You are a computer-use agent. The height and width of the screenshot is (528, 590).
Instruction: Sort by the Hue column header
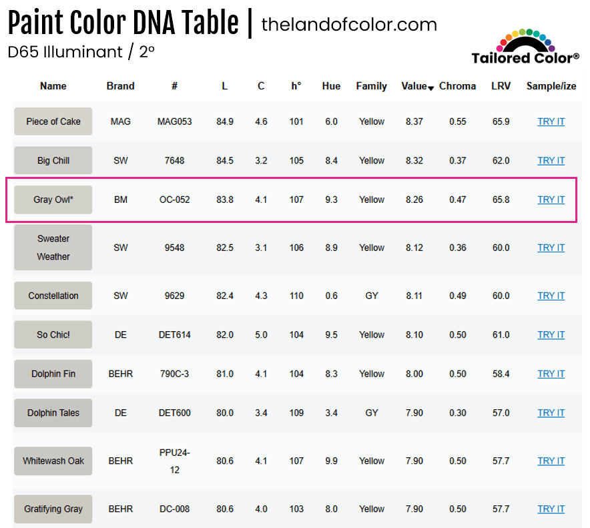click(331, 86)
